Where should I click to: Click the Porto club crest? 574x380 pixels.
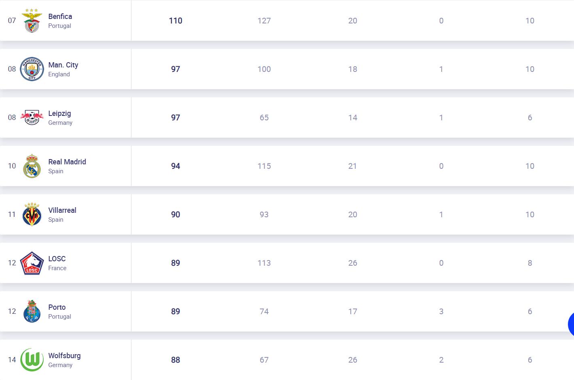click(x=32, y=311)
